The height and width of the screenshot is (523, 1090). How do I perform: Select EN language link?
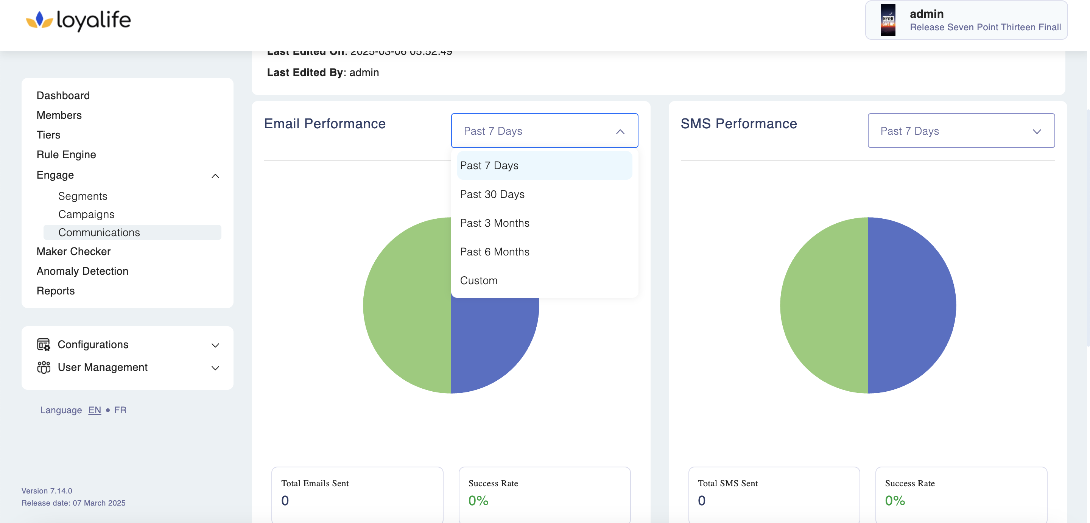pyautogui.click(x=94, y=410)
